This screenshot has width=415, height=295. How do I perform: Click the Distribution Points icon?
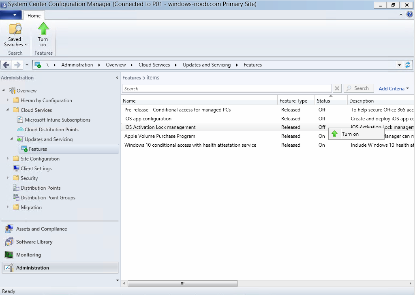click(16, 188)
